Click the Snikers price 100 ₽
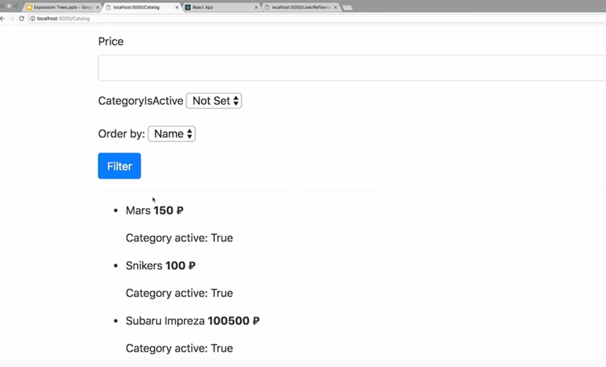 [x=180, y=266]
